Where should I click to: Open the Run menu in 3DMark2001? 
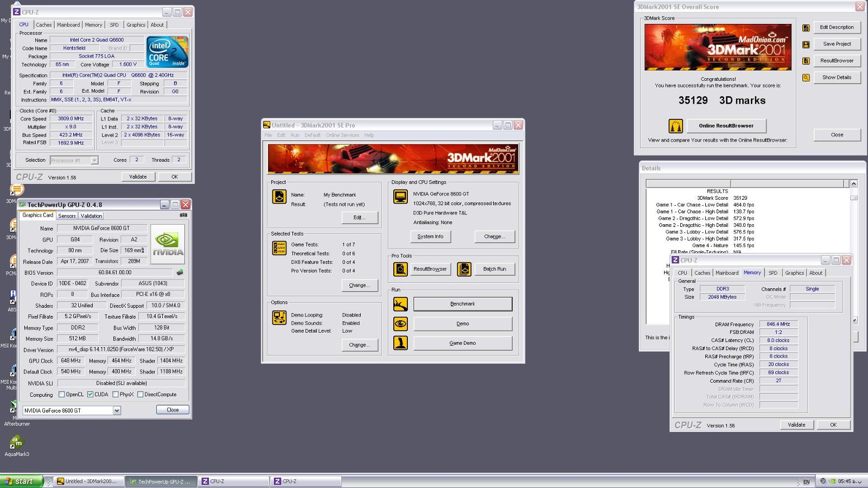pyautogui.click(x=295, y=135)
